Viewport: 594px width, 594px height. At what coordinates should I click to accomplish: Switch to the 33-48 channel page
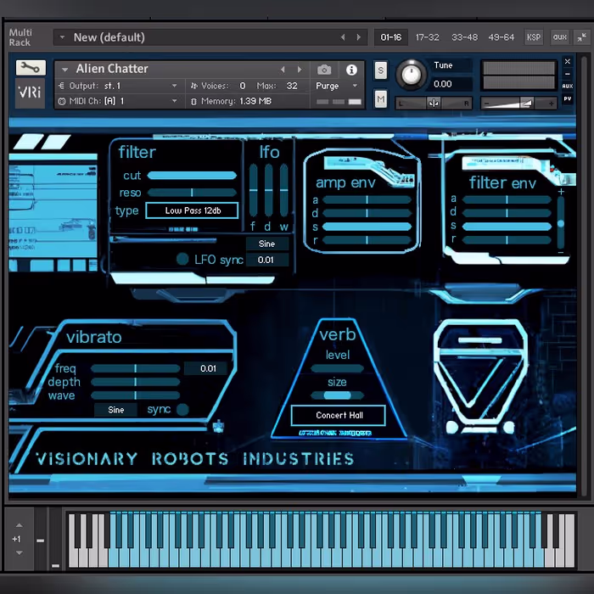[x=464, y=37]
